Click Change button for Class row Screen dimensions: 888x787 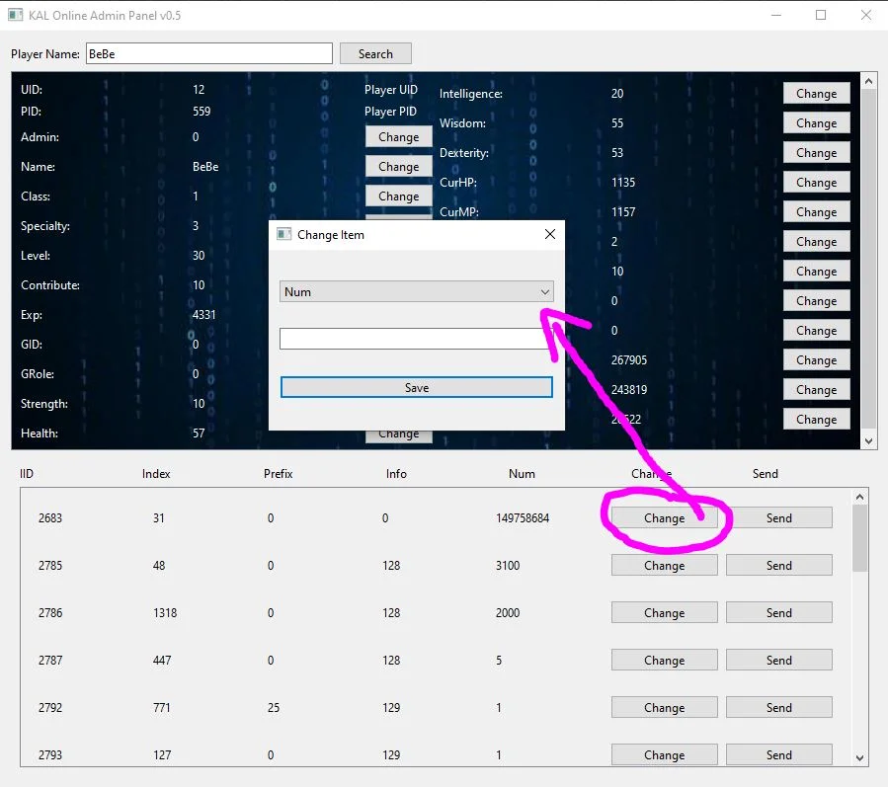(x=399, y=196)
